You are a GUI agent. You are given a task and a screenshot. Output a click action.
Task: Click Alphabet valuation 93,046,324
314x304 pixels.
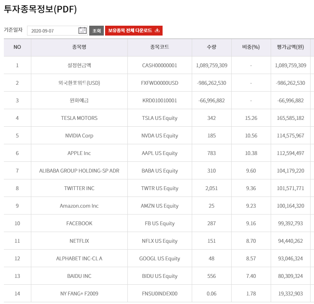tap(290, 259)
